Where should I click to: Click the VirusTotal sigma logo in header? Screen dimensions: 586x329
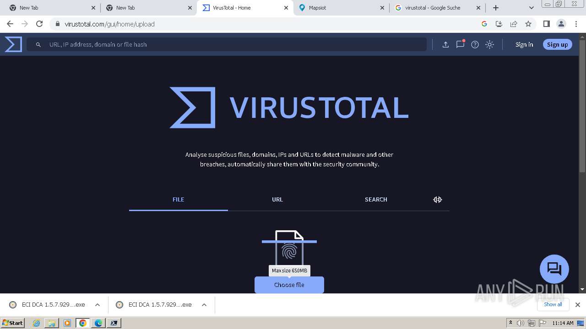pyautogui.click(x=13, y=44)
